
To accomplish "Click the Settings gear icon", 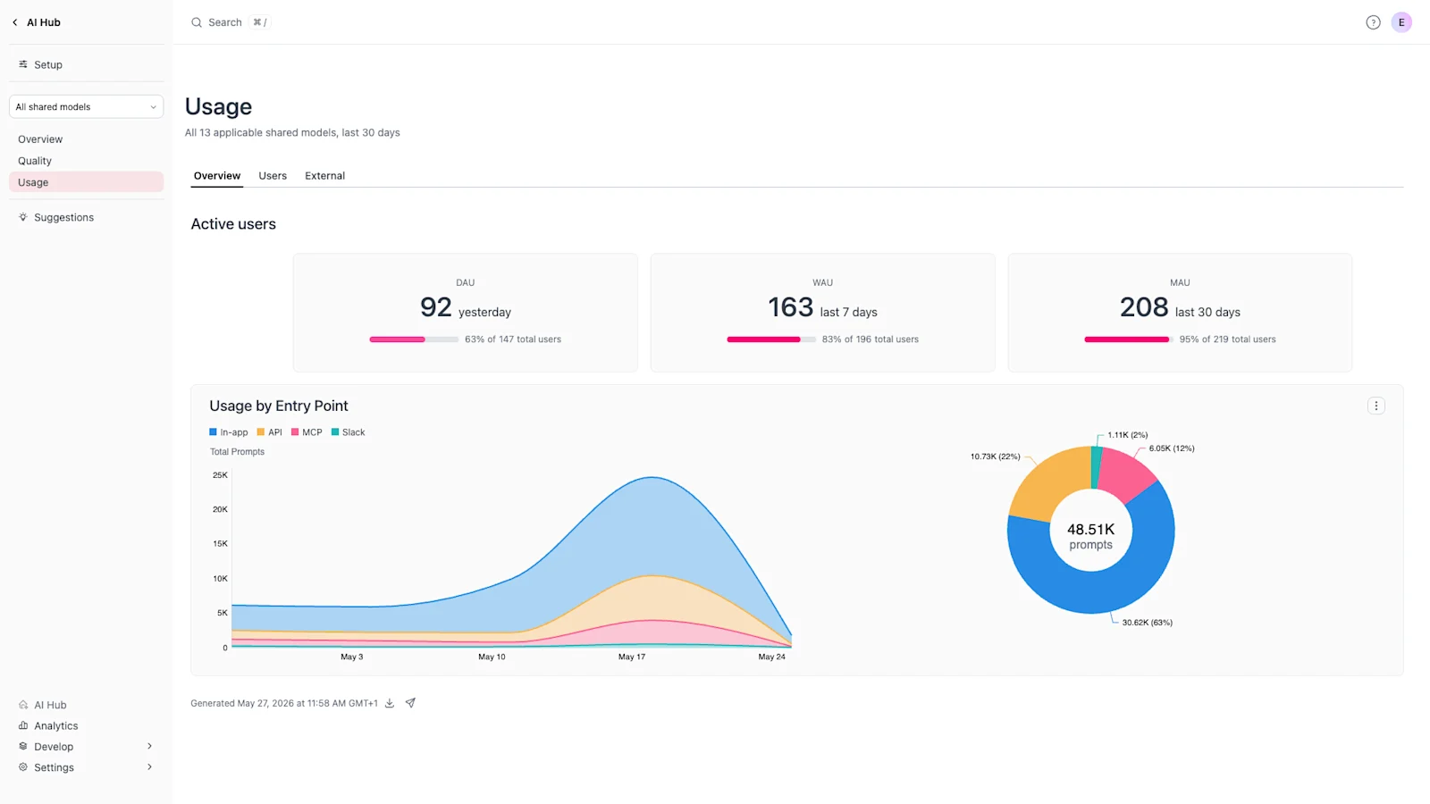I will tap(23, 766).
